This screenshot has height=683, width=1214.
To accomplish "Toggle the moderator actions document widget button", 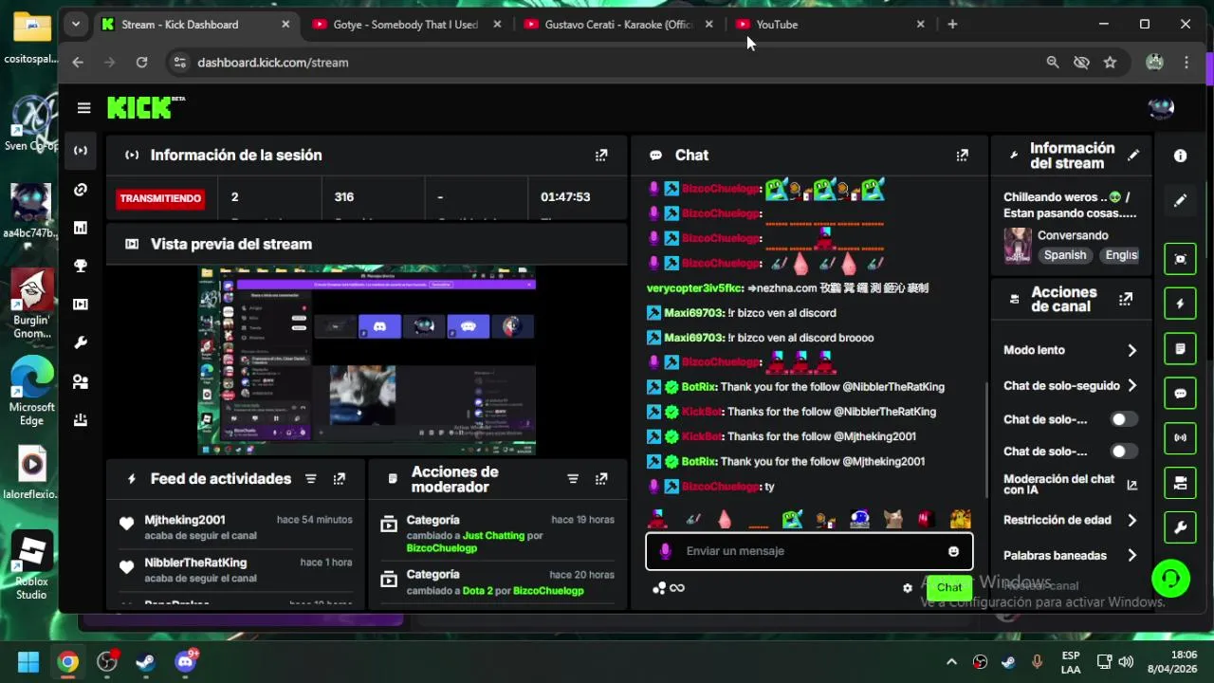I will coord(1180,348).
